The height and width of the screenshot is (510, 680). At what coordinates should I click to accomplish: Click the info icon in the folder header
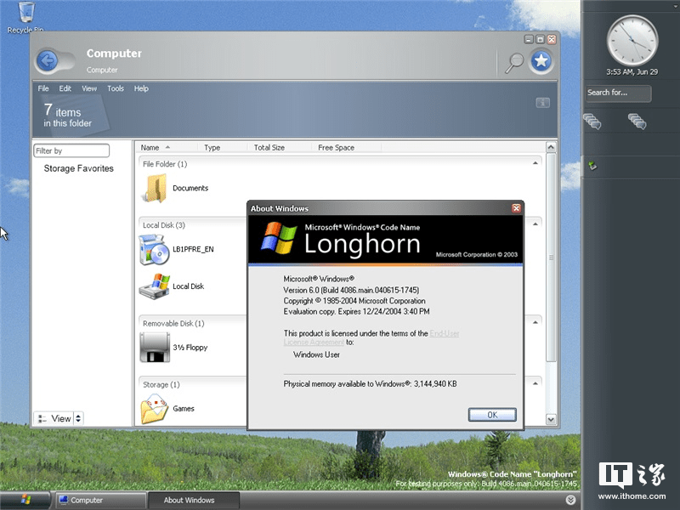541,102
